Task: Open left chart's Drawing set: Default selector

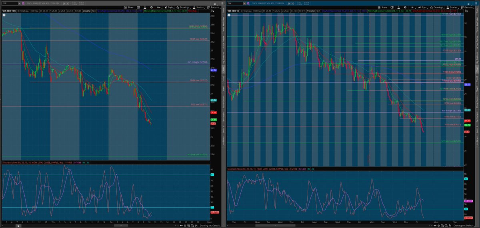Action: pyautogui.click(x=210, y=225)
